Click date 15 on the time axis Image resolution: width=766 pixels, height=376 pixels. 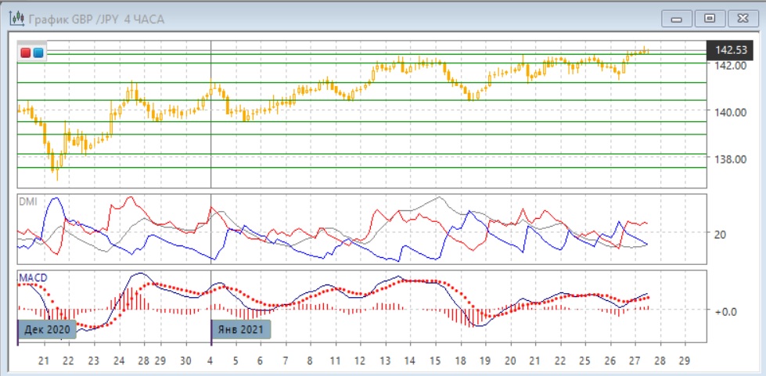pos(434,361)
